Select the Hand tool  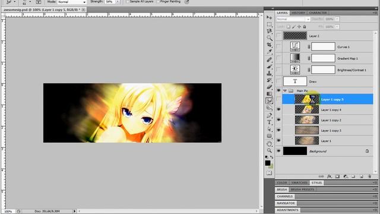click(x=269, y=144)
